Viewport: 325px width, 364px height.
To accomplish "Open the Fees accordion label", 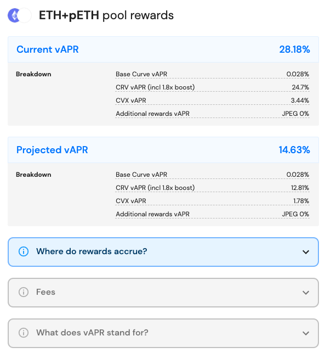I will 45,292.
